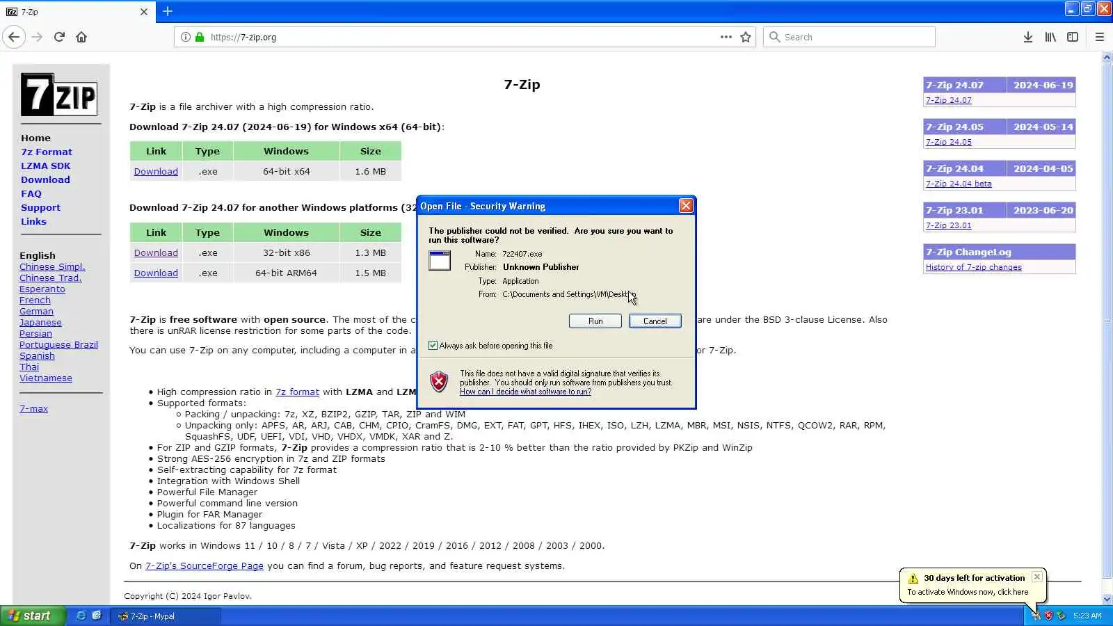Show the browser sidebars
1113x626 pixels.
(x=1073, y=37)
